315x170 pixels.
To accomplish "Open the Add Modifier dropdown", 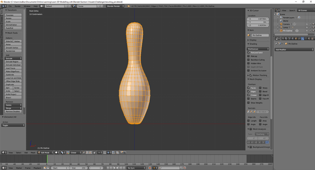I will [x=294, y=50].
